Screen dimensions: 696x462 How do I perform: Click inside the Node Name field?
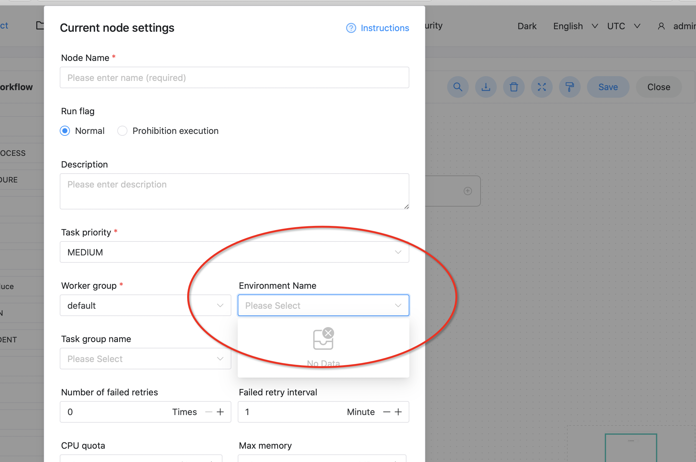[234, 77]
